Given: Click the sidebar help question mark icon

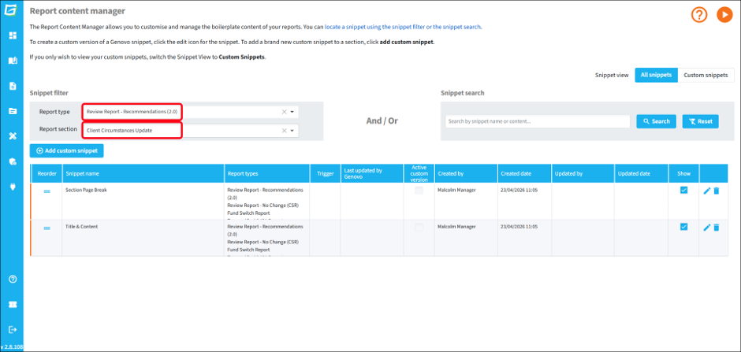Looking at the screenshot, I should click(x=13, y=279).
